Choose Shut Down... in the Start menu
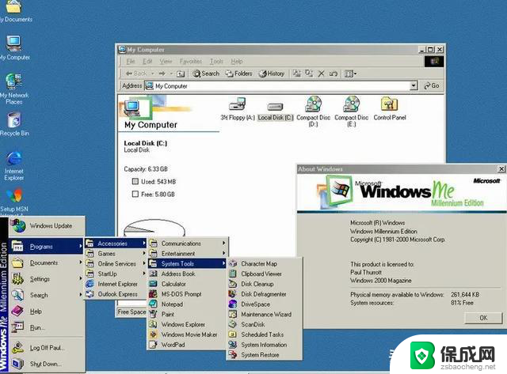Screen dimensions: 507x374 click(x=48, y=364)
